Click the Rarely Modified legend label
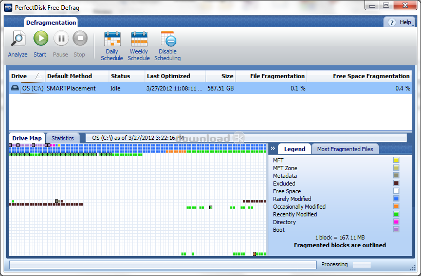This screenshot has height=276, width=421. (x=292, y=199)
